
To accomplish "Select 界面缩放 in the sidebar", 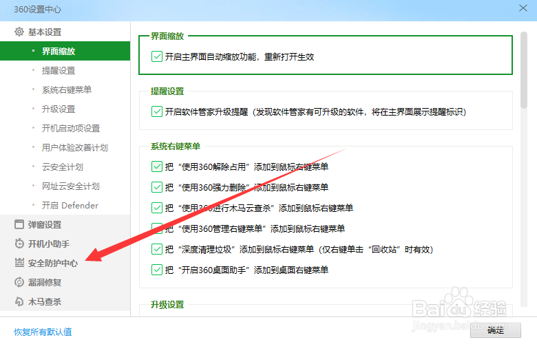I will click(x=65, y=51).
